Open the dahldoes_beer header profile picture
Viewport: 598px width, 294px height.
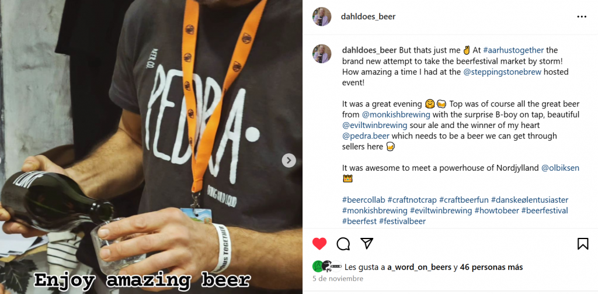322,16
